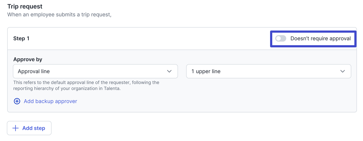This screenshot has height=141, width=363.
Task: Click the "Doesn't require approval" label text
Action: tap(321, 38)
